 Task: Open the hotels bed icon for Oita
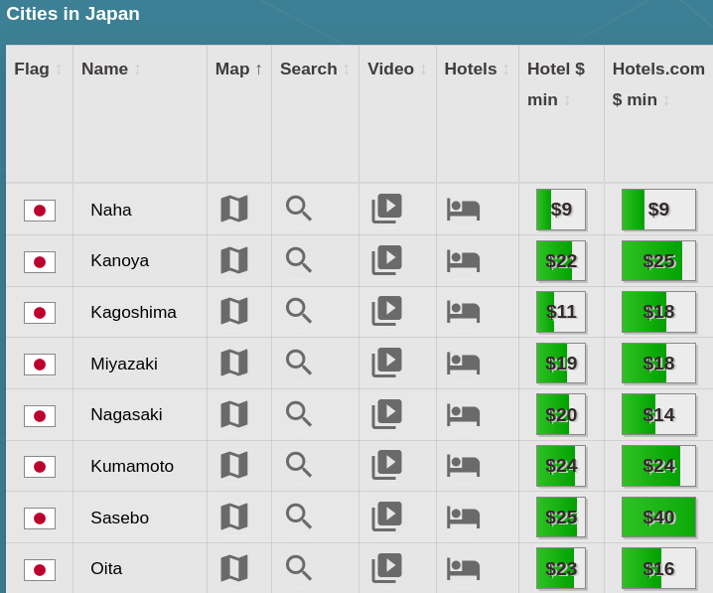coord(463,568)
